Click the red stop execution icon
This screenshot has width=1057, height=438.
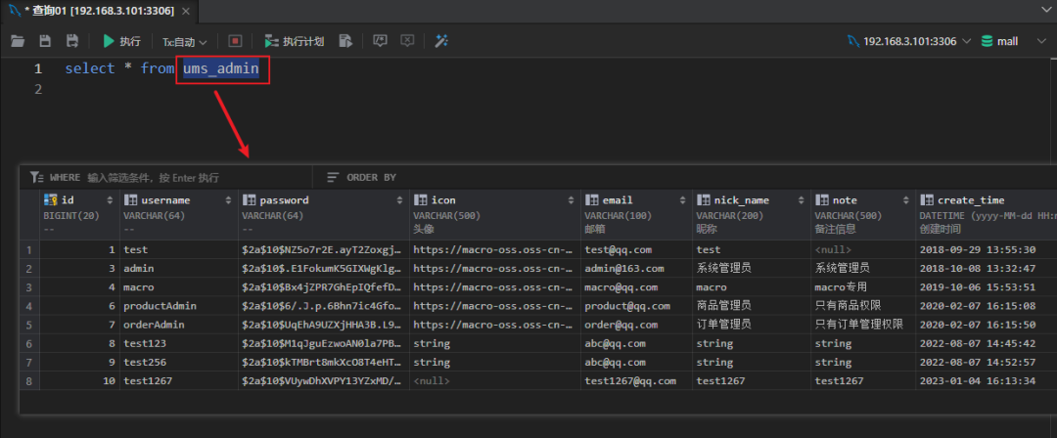(235, 41)
